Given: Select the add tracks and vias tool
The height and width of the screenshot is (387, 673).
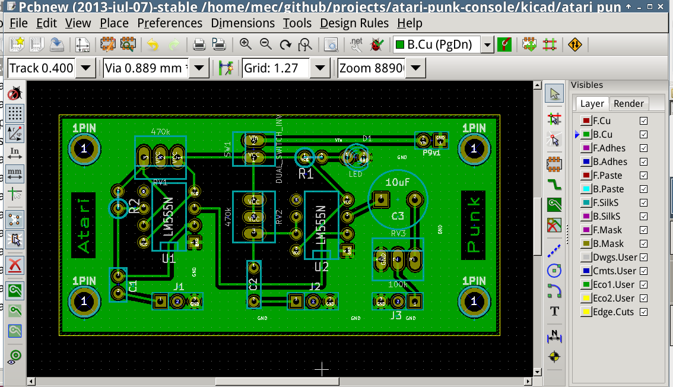Looking at the screenshot, I should 554,184.
